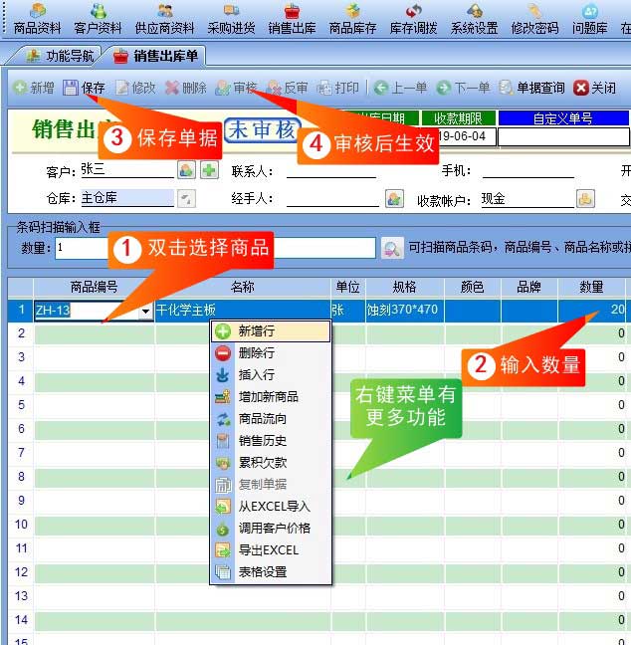Choose 调用客户价格 in context menu

[x=271, y=529]
